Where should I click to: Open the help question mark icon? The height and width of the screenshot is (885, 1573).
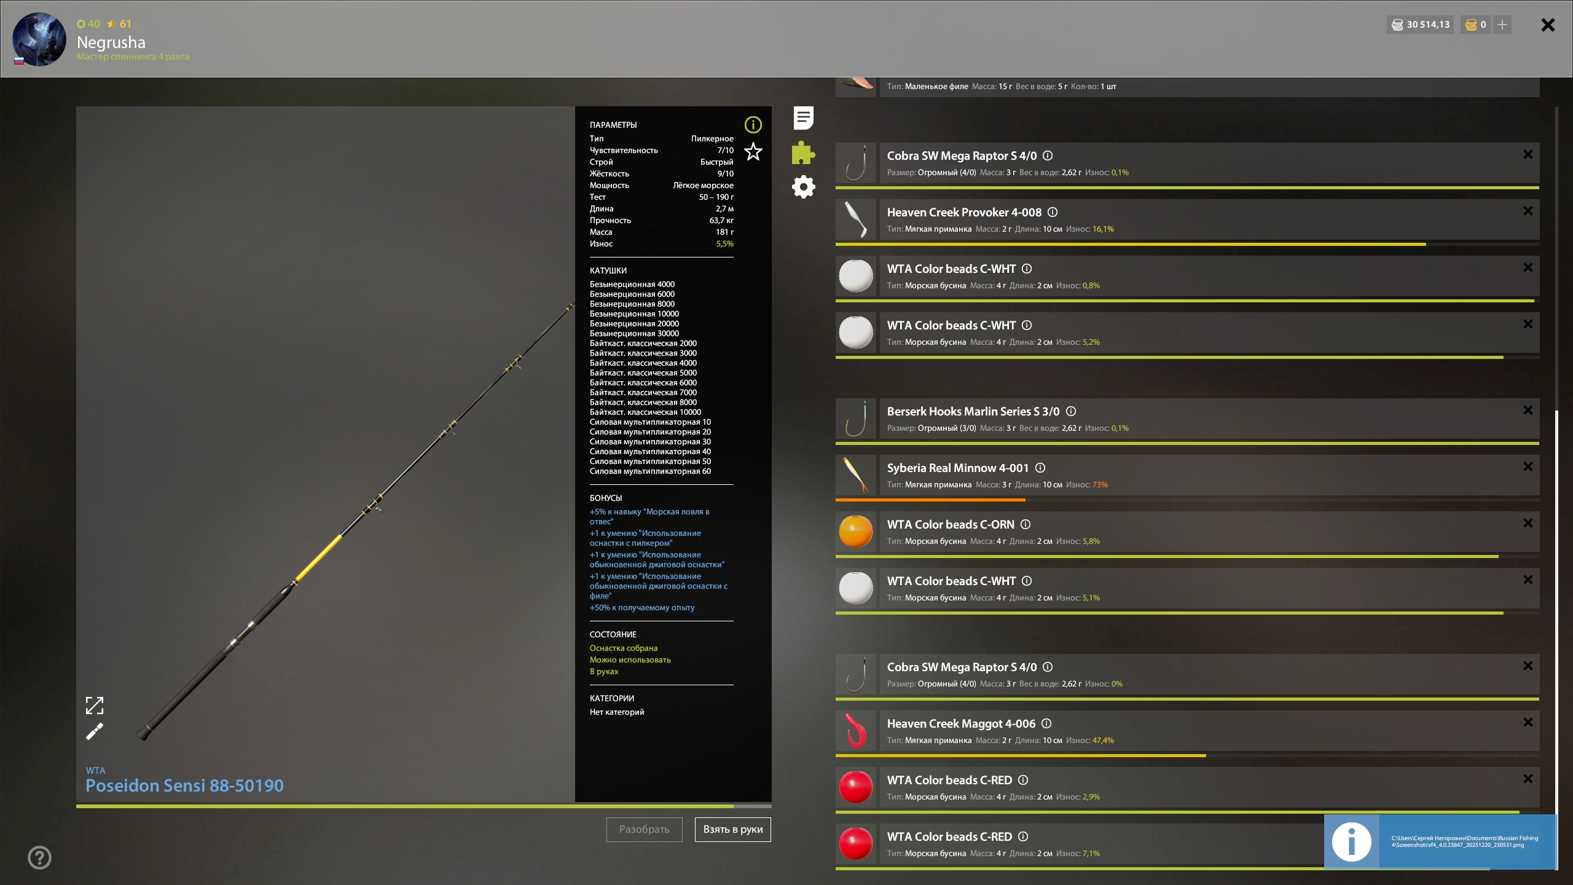point(39,857)
